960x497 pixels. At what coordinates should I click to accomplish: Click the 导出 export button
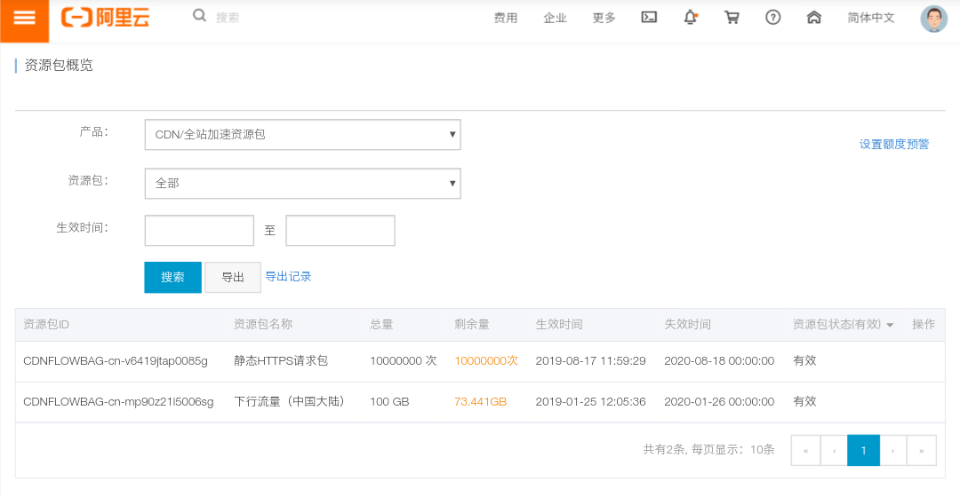pos(233,278)
